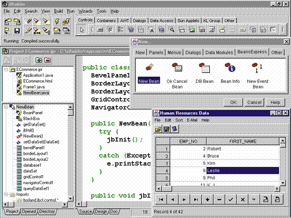The height and width of the screenshot is (218, 291).
Task: Open the E-Mail menu in Human Resources Data
Action: coord(192,120)
